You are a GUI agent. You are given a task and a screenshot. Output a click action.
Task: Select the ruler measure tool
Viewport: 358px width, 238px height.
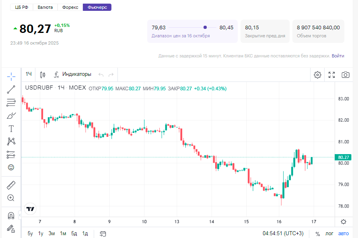click(x=11, y=185)
